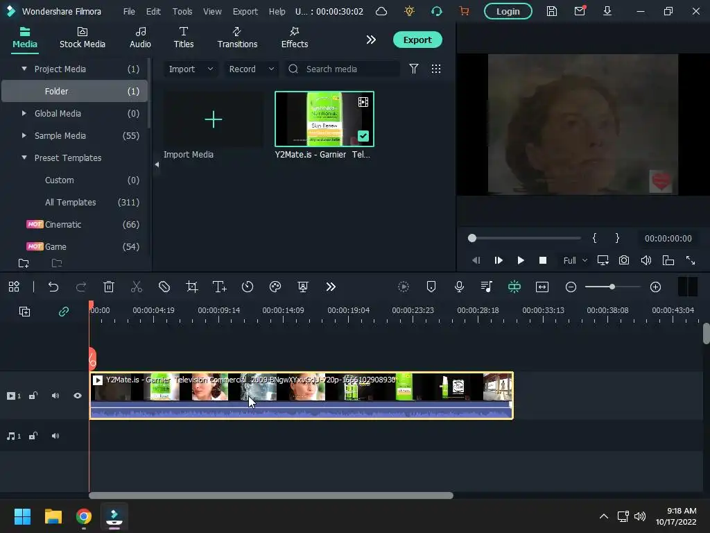Expand more timeline tools chevron
The image size is (710, 533).
pyautogui.click(x=331, y=287)
